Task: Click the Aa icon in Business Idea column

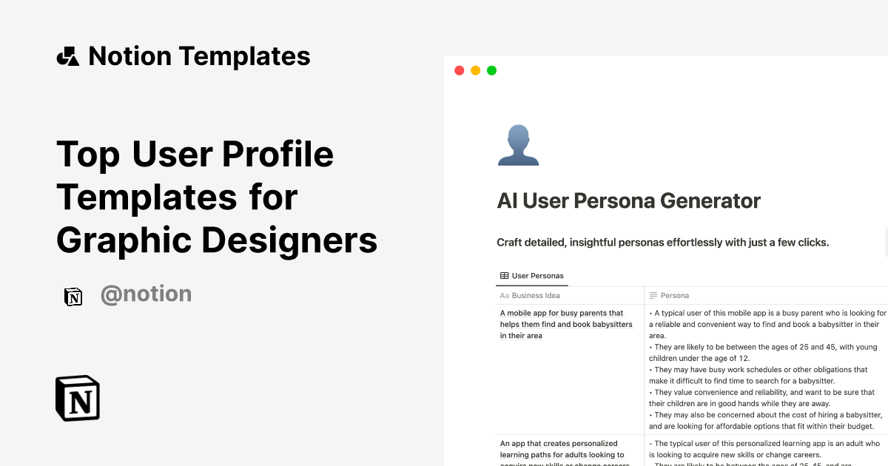Action: pos(505,295)
